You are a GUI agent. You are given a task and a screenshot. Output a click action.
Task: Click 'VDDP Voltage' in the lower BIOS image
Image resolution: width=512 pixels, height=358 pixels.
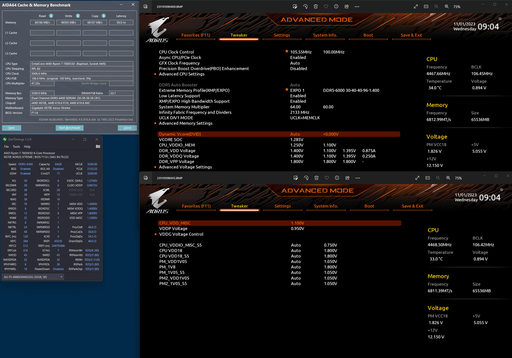pos(173,228)
